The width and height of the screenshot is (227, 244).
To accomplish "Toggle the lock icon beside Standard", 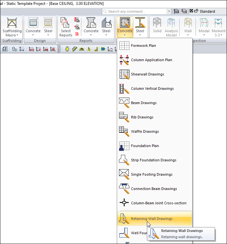I will [x=196, y=11].
